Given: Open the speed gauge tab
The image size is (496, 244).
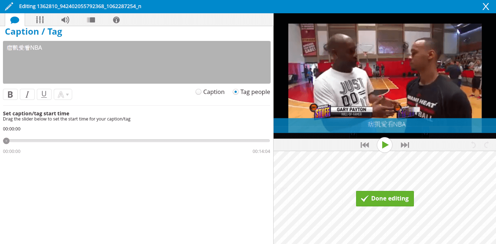Looking at the screenshot, I should (116, 20).
